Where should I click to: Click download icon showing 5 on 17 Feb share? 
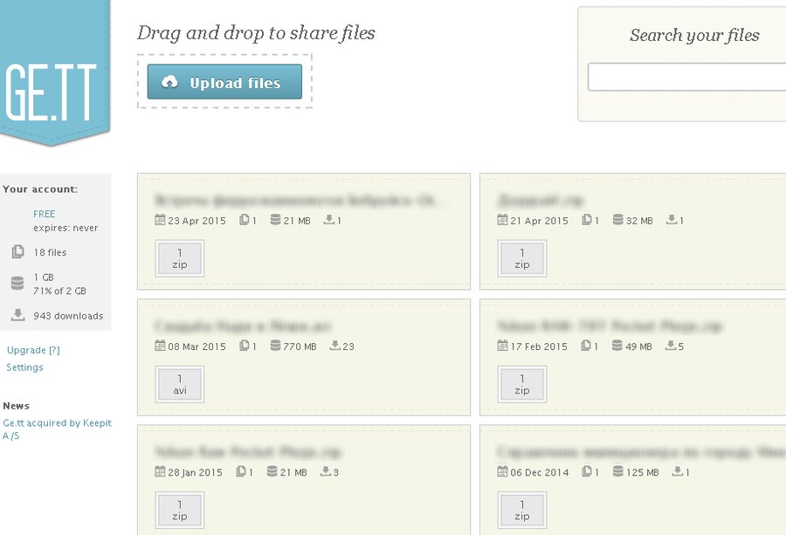(671, 346)
